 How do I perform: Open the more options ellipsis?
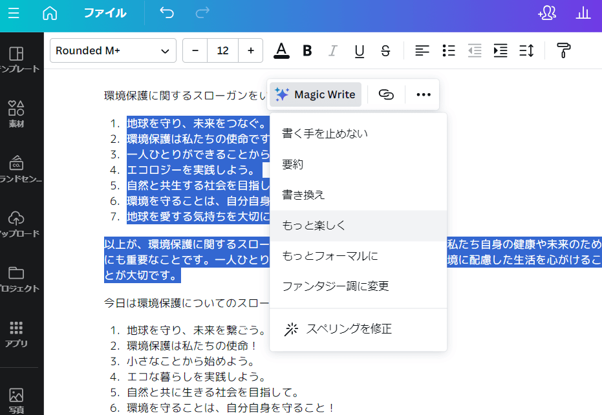pyautogui.click(x=423, y=94)
